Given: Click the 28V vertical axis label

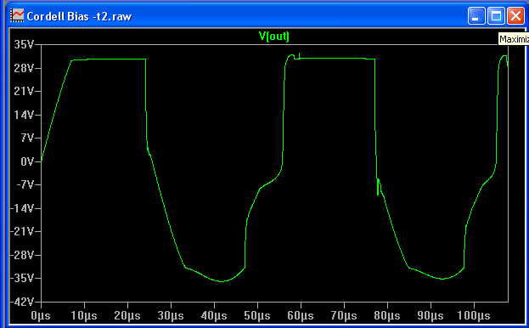Looking at the screenshot, I should coord(24,68).
